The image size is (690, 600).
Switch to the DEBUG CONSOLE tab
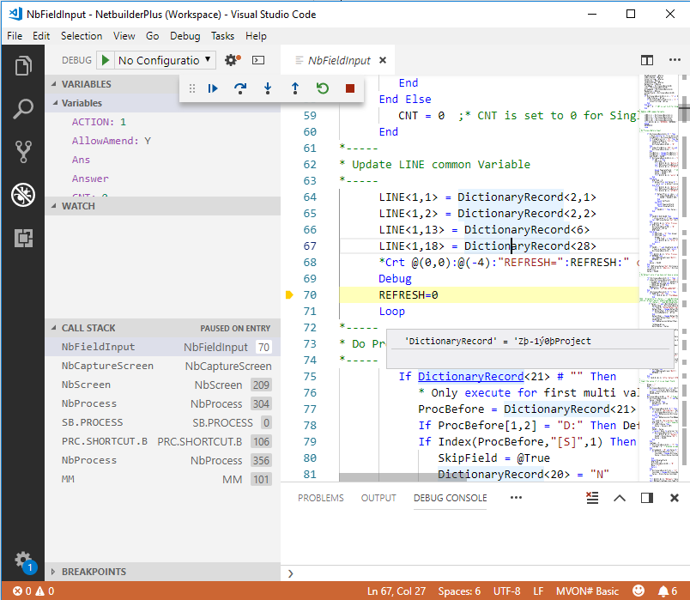point(450,498)
